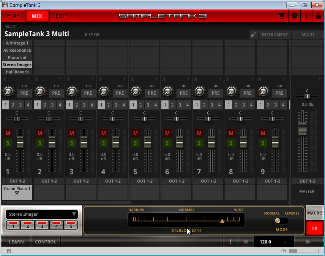The height and width of the screenshot is (256, 325).
Task: Select the MACRO tab
Action: [314, 213]
